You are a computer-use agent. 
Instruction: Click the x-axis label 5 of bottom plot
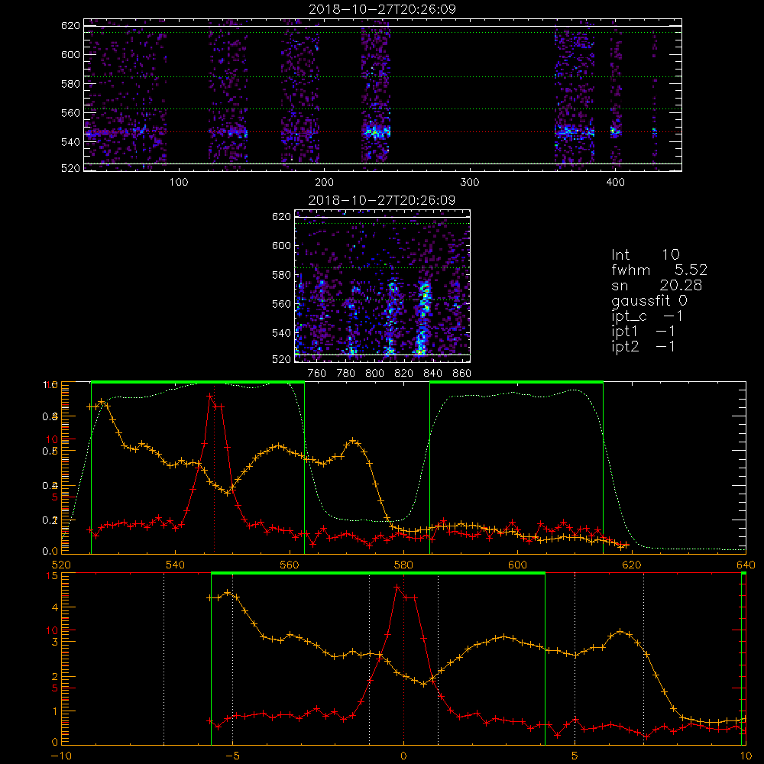pos(575,756)
